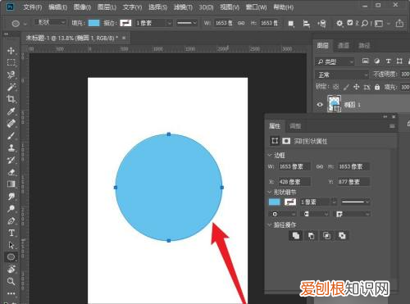The height and width of the screenshot is (304, 410).
Task: Open the 正常 blend mode dropdown
Action: click(x=342, y=75)
